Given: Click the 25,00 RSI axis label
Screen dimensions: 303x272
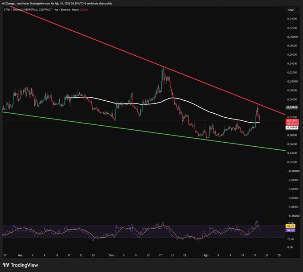Looking at the screenshot, I should click(x=291, y=239).
